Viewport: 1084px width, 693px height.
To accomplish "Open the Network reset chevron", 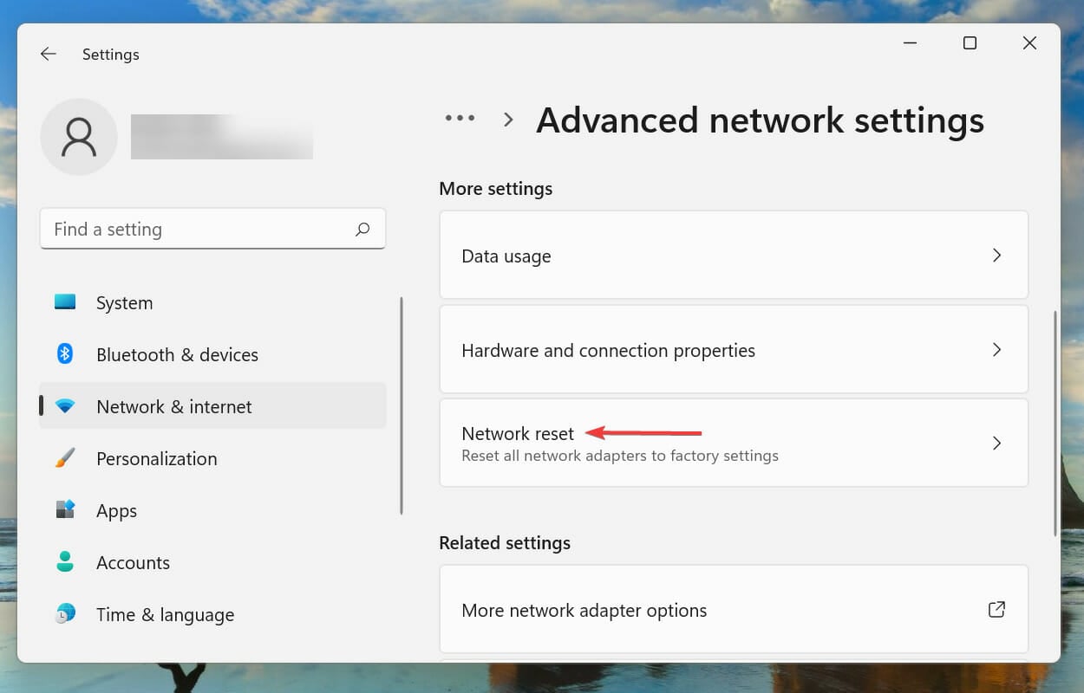I will [997, 444].
